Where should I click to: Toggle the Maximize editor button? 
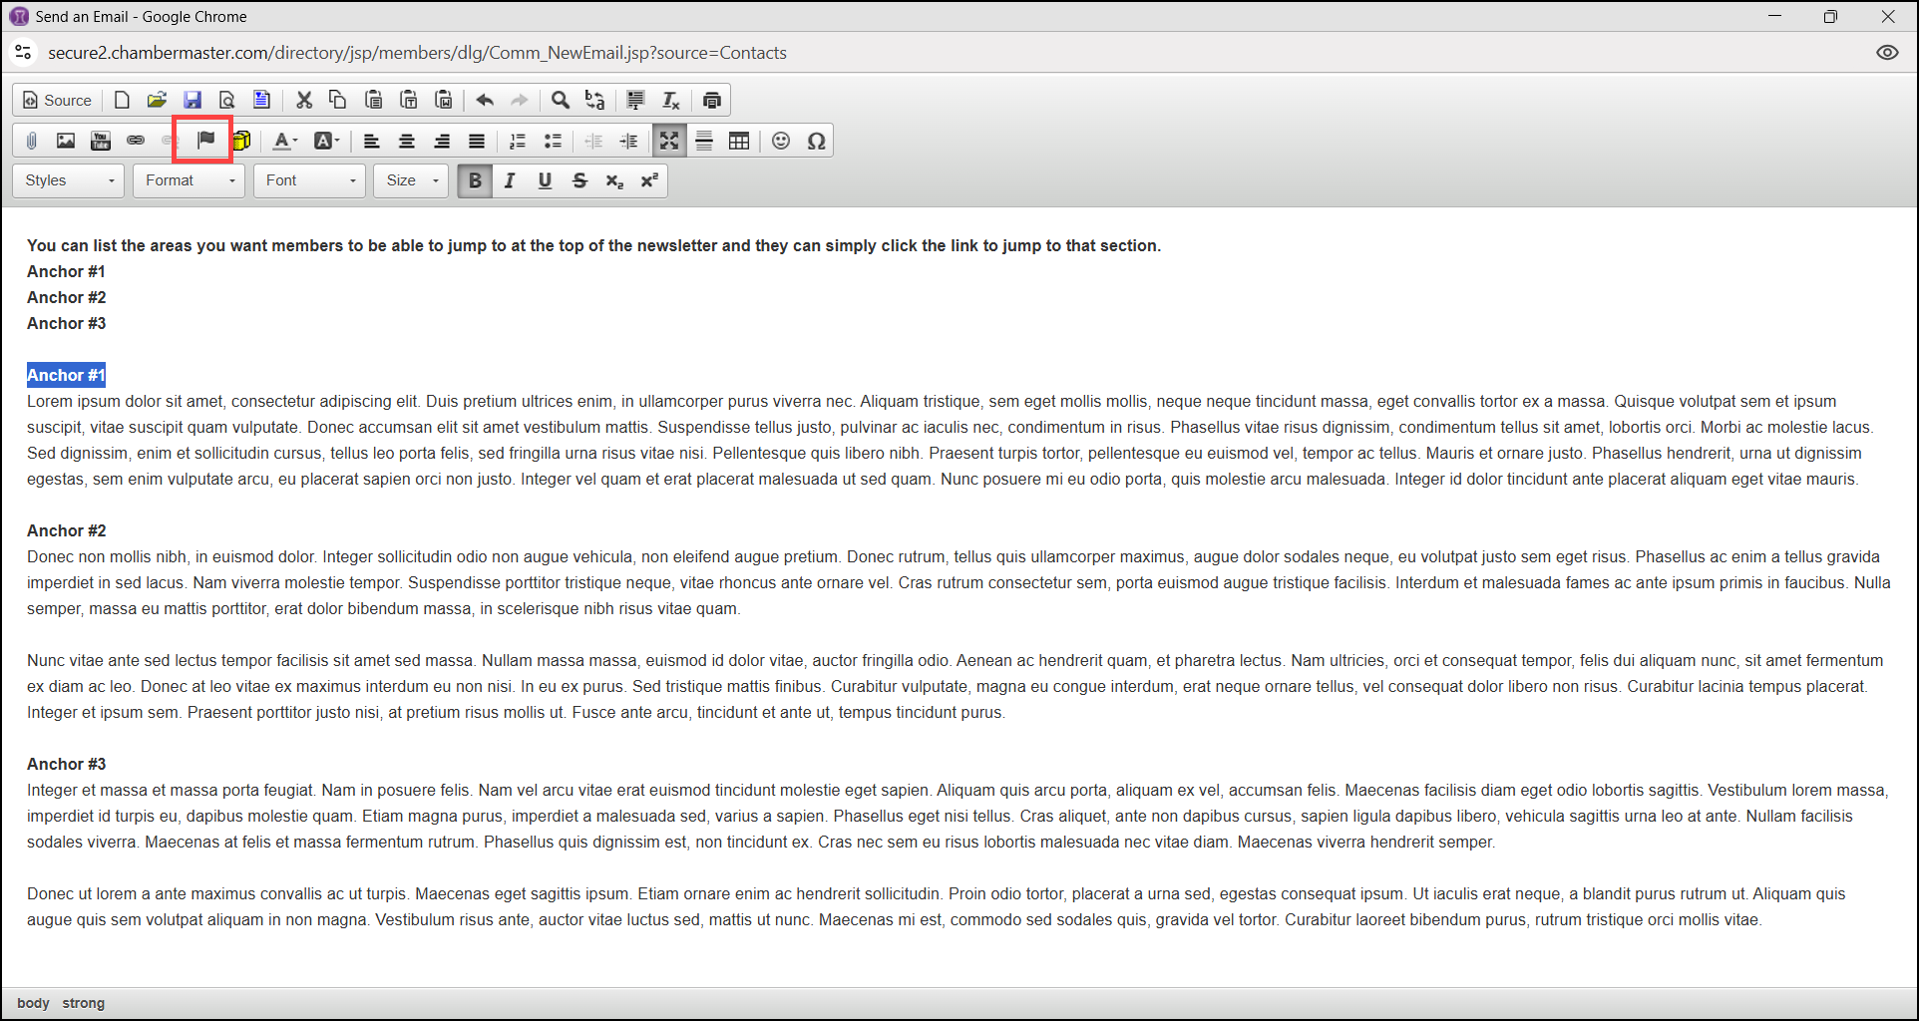click(669, 141)
